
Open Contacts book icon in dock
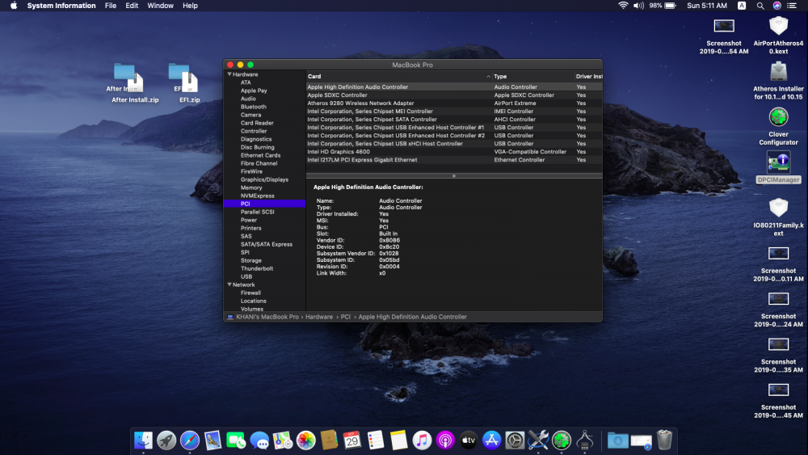[329, 440]
